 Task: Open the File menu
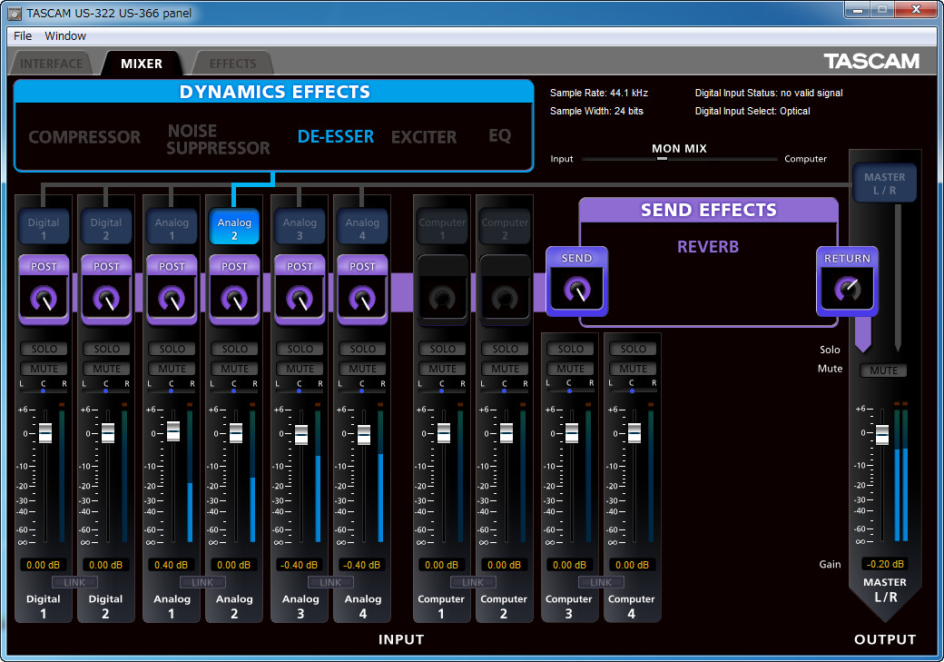click(23, 36)
